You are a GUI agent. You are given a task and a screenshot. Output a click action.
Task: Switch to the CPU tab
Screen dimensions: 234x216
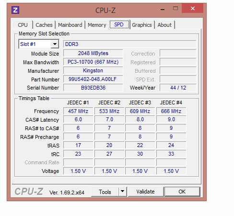[23, 25]
